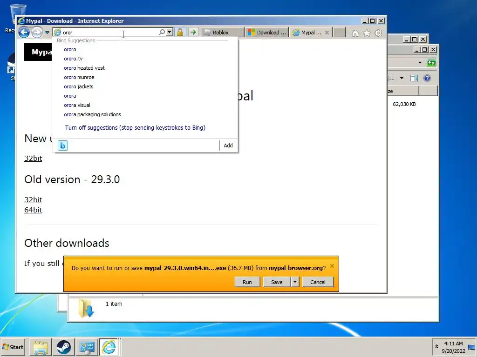Open the view options dropdown in the Explorer window
This screenshot has width=477, height=357.
pos(402,78)
